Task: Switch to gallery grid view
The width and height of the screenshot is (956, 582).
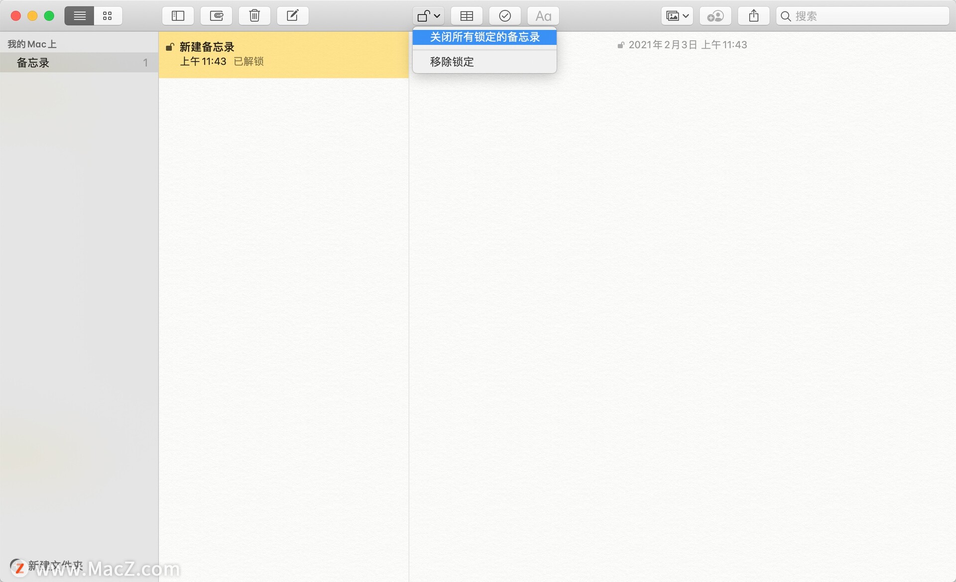Action: (x=108, y=16)
